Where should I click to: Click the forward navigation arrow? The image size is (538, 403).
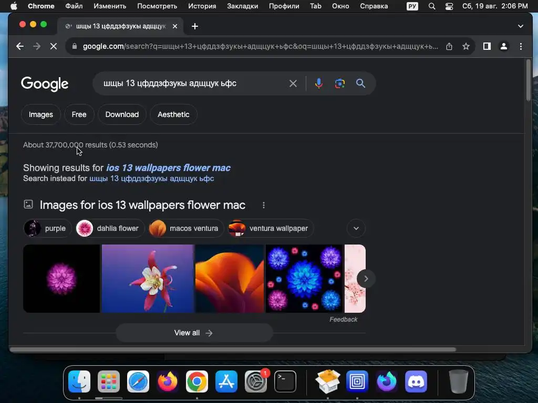coord(37,46)
